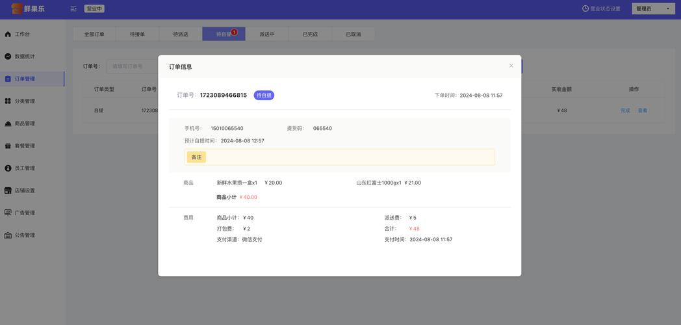The width and height of the screenshot is (681, 325).
Task: Click the 店铺设置 store icon
Action: coord(8,190)
